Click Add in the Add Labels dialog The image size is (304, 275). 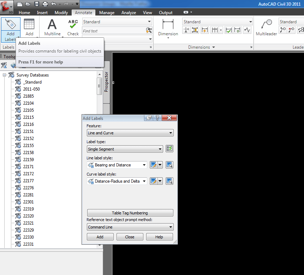pyautogui.click(x=100, y=237)
